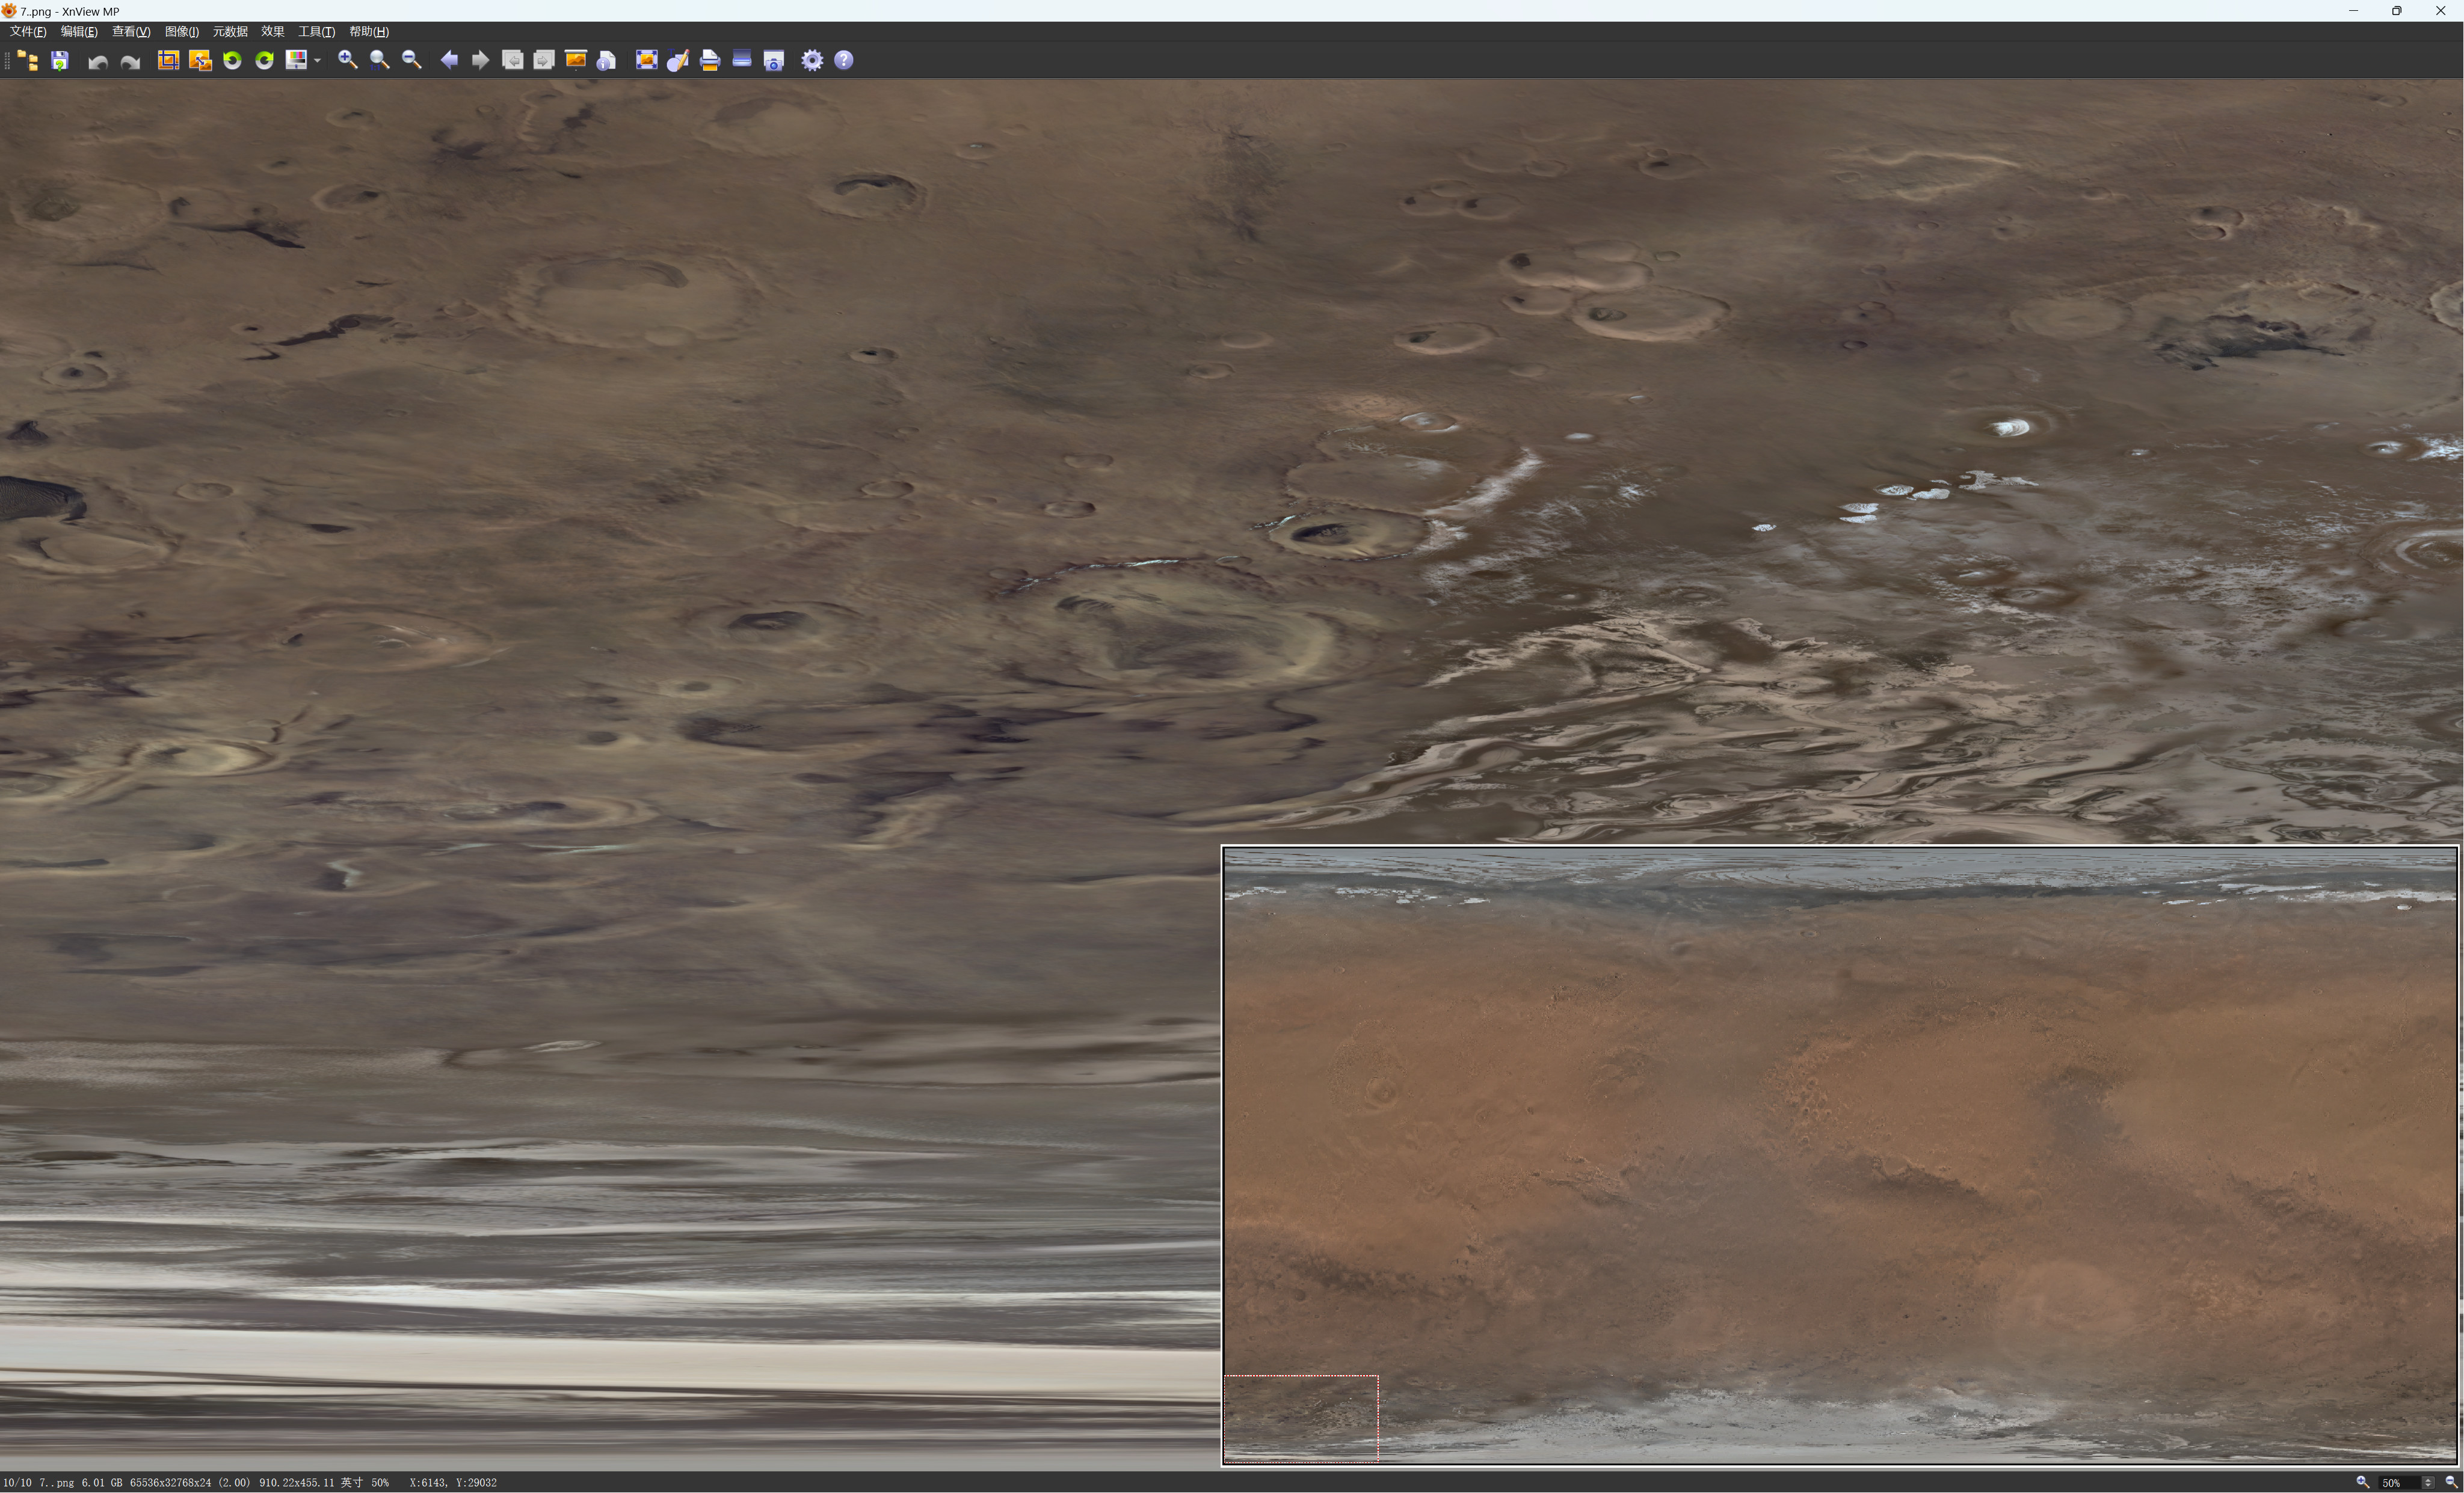Viewport: 2464px width, 1493px height.
Task: Rotate image clockwise with green arrow
Action: [x=264, y=61]
